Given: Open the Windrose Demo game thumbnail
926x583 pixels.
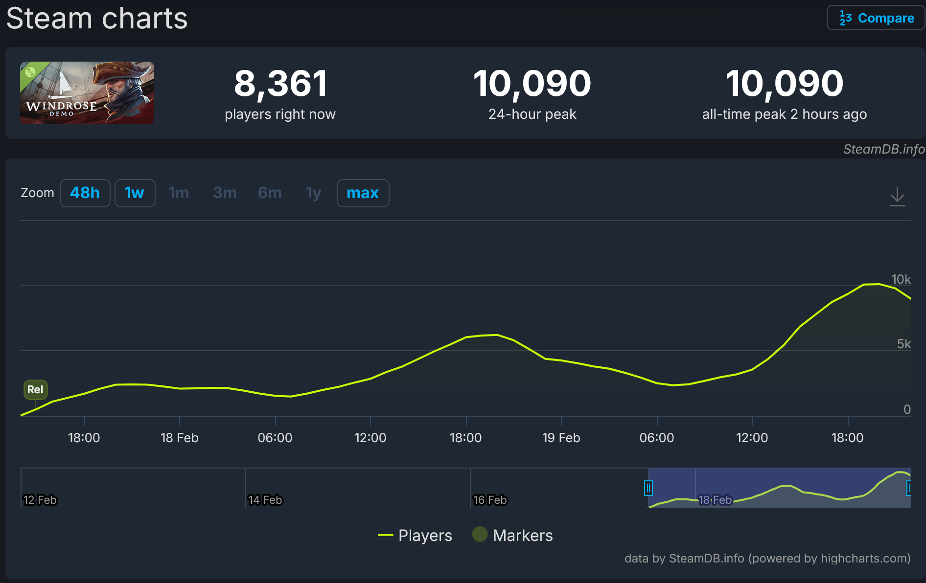Looking at the screenshot, I should coord(87,93).
